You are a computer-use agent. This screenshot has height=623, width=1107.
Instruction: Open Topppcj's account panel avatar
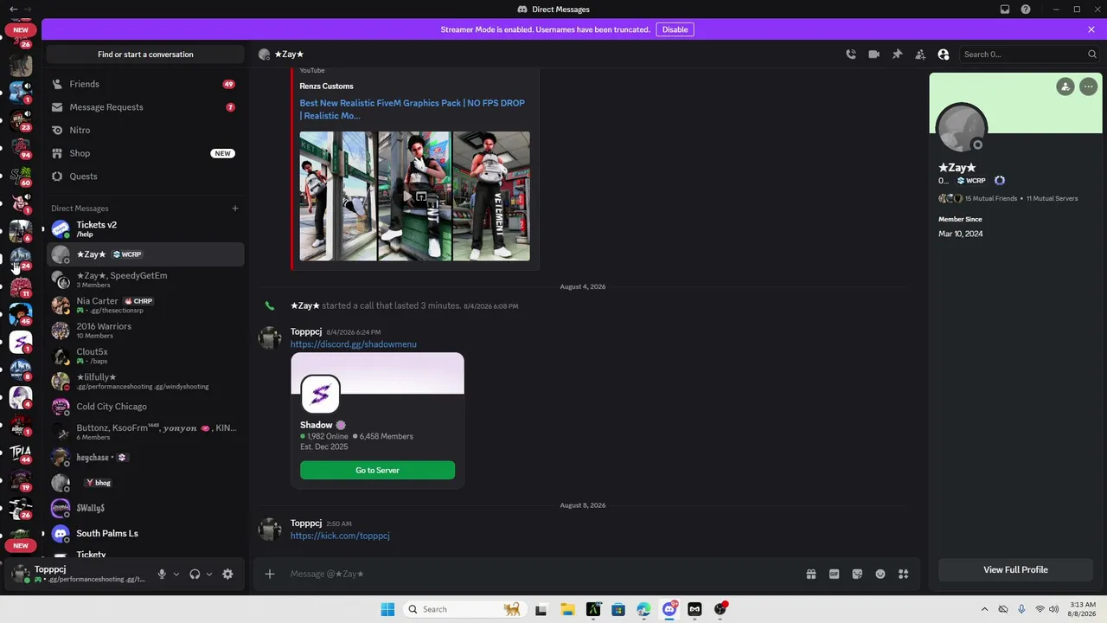click(x=20, y=574)
